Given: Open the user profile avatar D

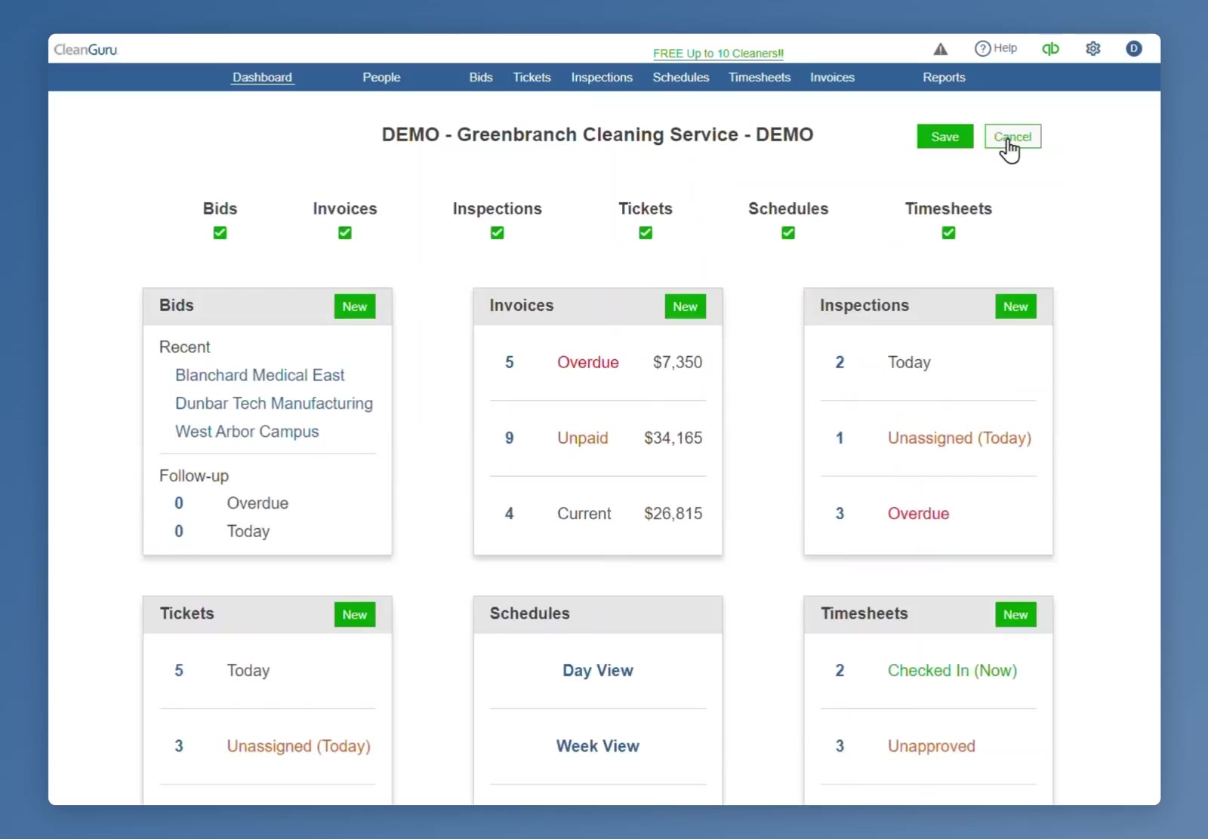Looking at the screenshot, I should 1133,48.
